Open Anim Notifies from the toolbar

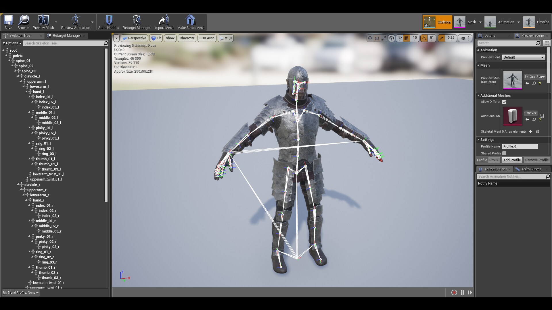click(109, 22)
